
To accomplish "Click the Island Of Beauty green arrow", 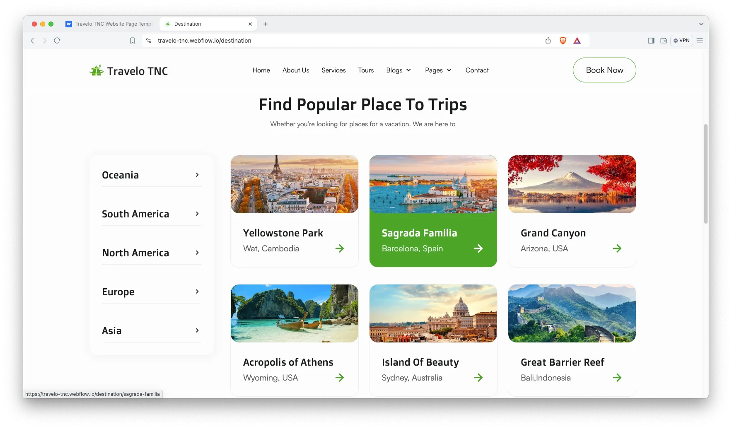I will click(478, 378).
